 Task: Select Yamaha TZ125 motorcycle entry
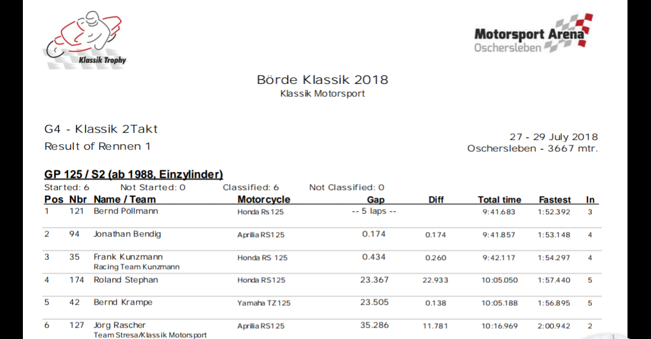(x=263, y=303)
